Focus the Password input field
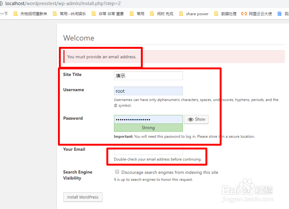The image size is (289, 209). click(x=148, y=119)
